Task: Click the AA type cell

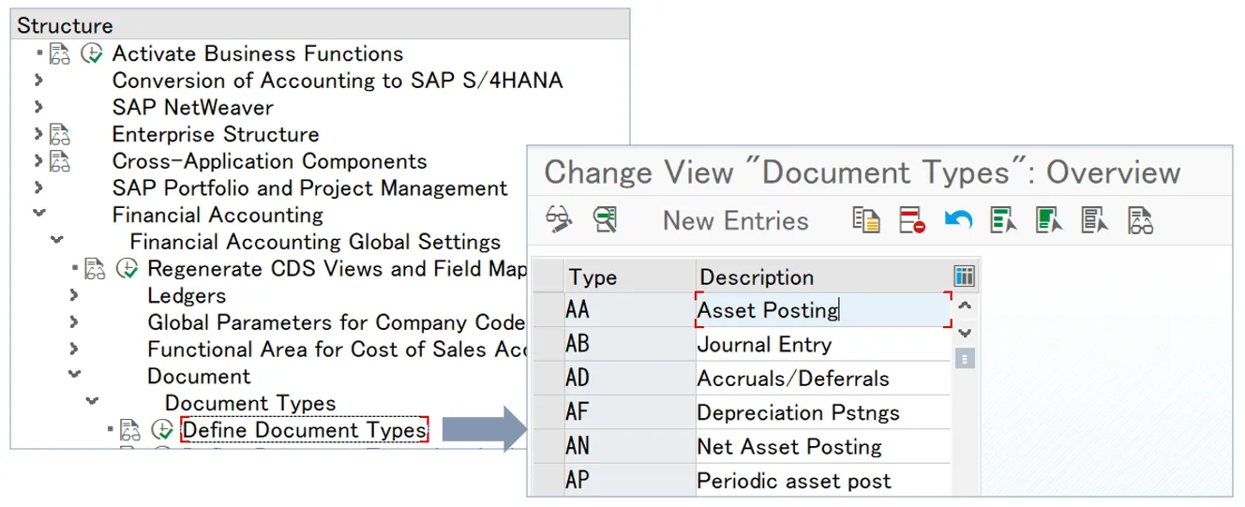Action: [x=630, y=309]
